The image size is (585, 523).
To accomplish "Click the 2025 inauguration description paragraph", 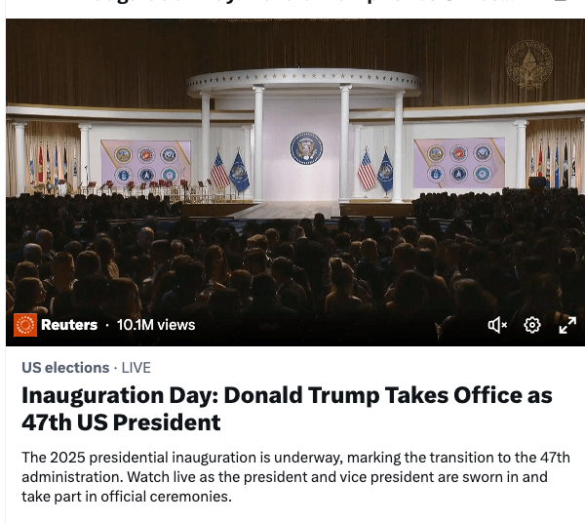I will tap(295, 477).
